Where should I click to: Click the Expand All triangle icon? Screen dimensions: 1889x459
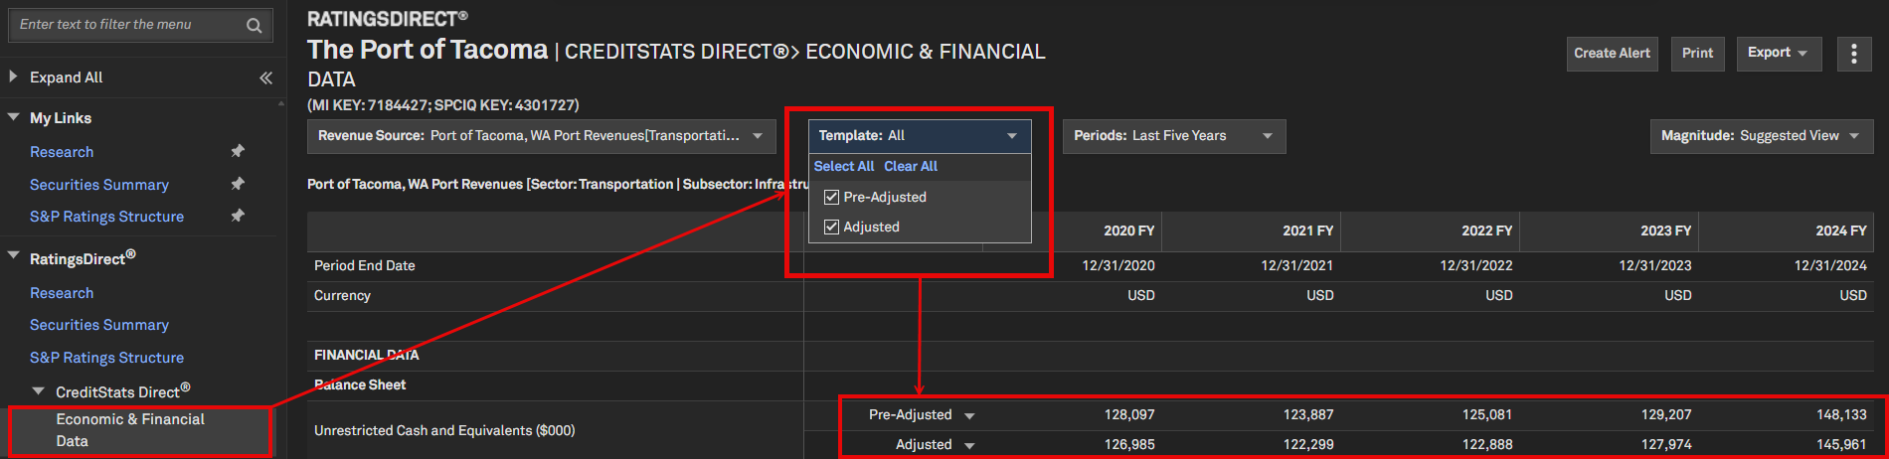click(x=13, y=76)
